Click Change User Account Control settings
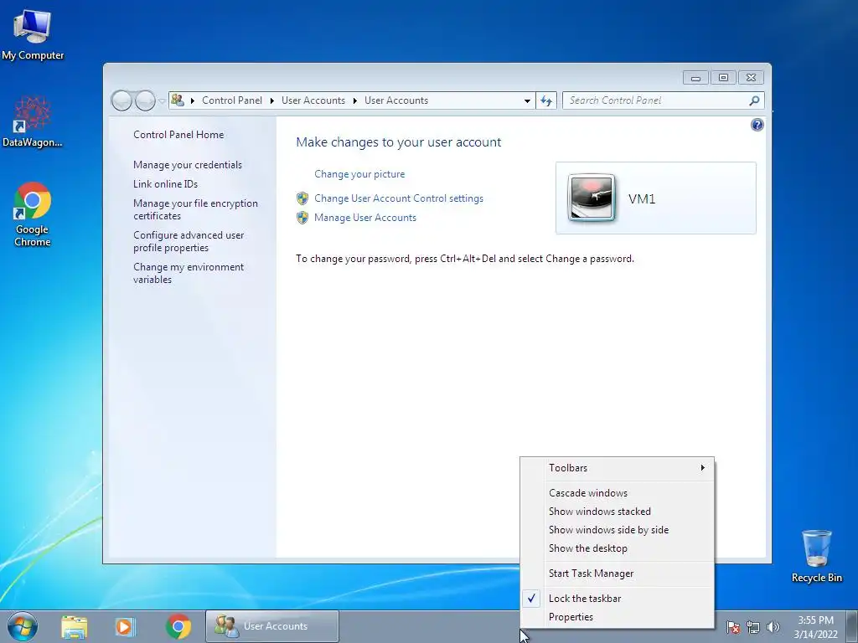The height and width of the screenshot is (643, 858). click(398, 198)
